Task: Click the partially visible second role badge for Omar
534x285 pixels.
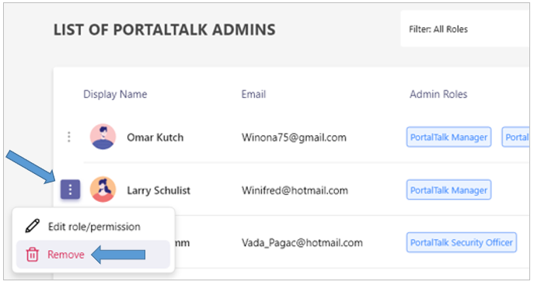Action: [515, 137]
